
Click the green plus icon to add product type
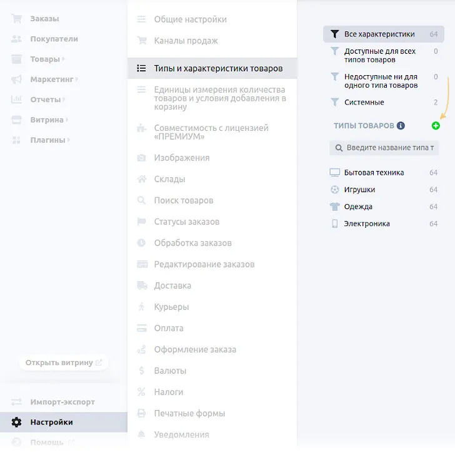pos(436,126)
